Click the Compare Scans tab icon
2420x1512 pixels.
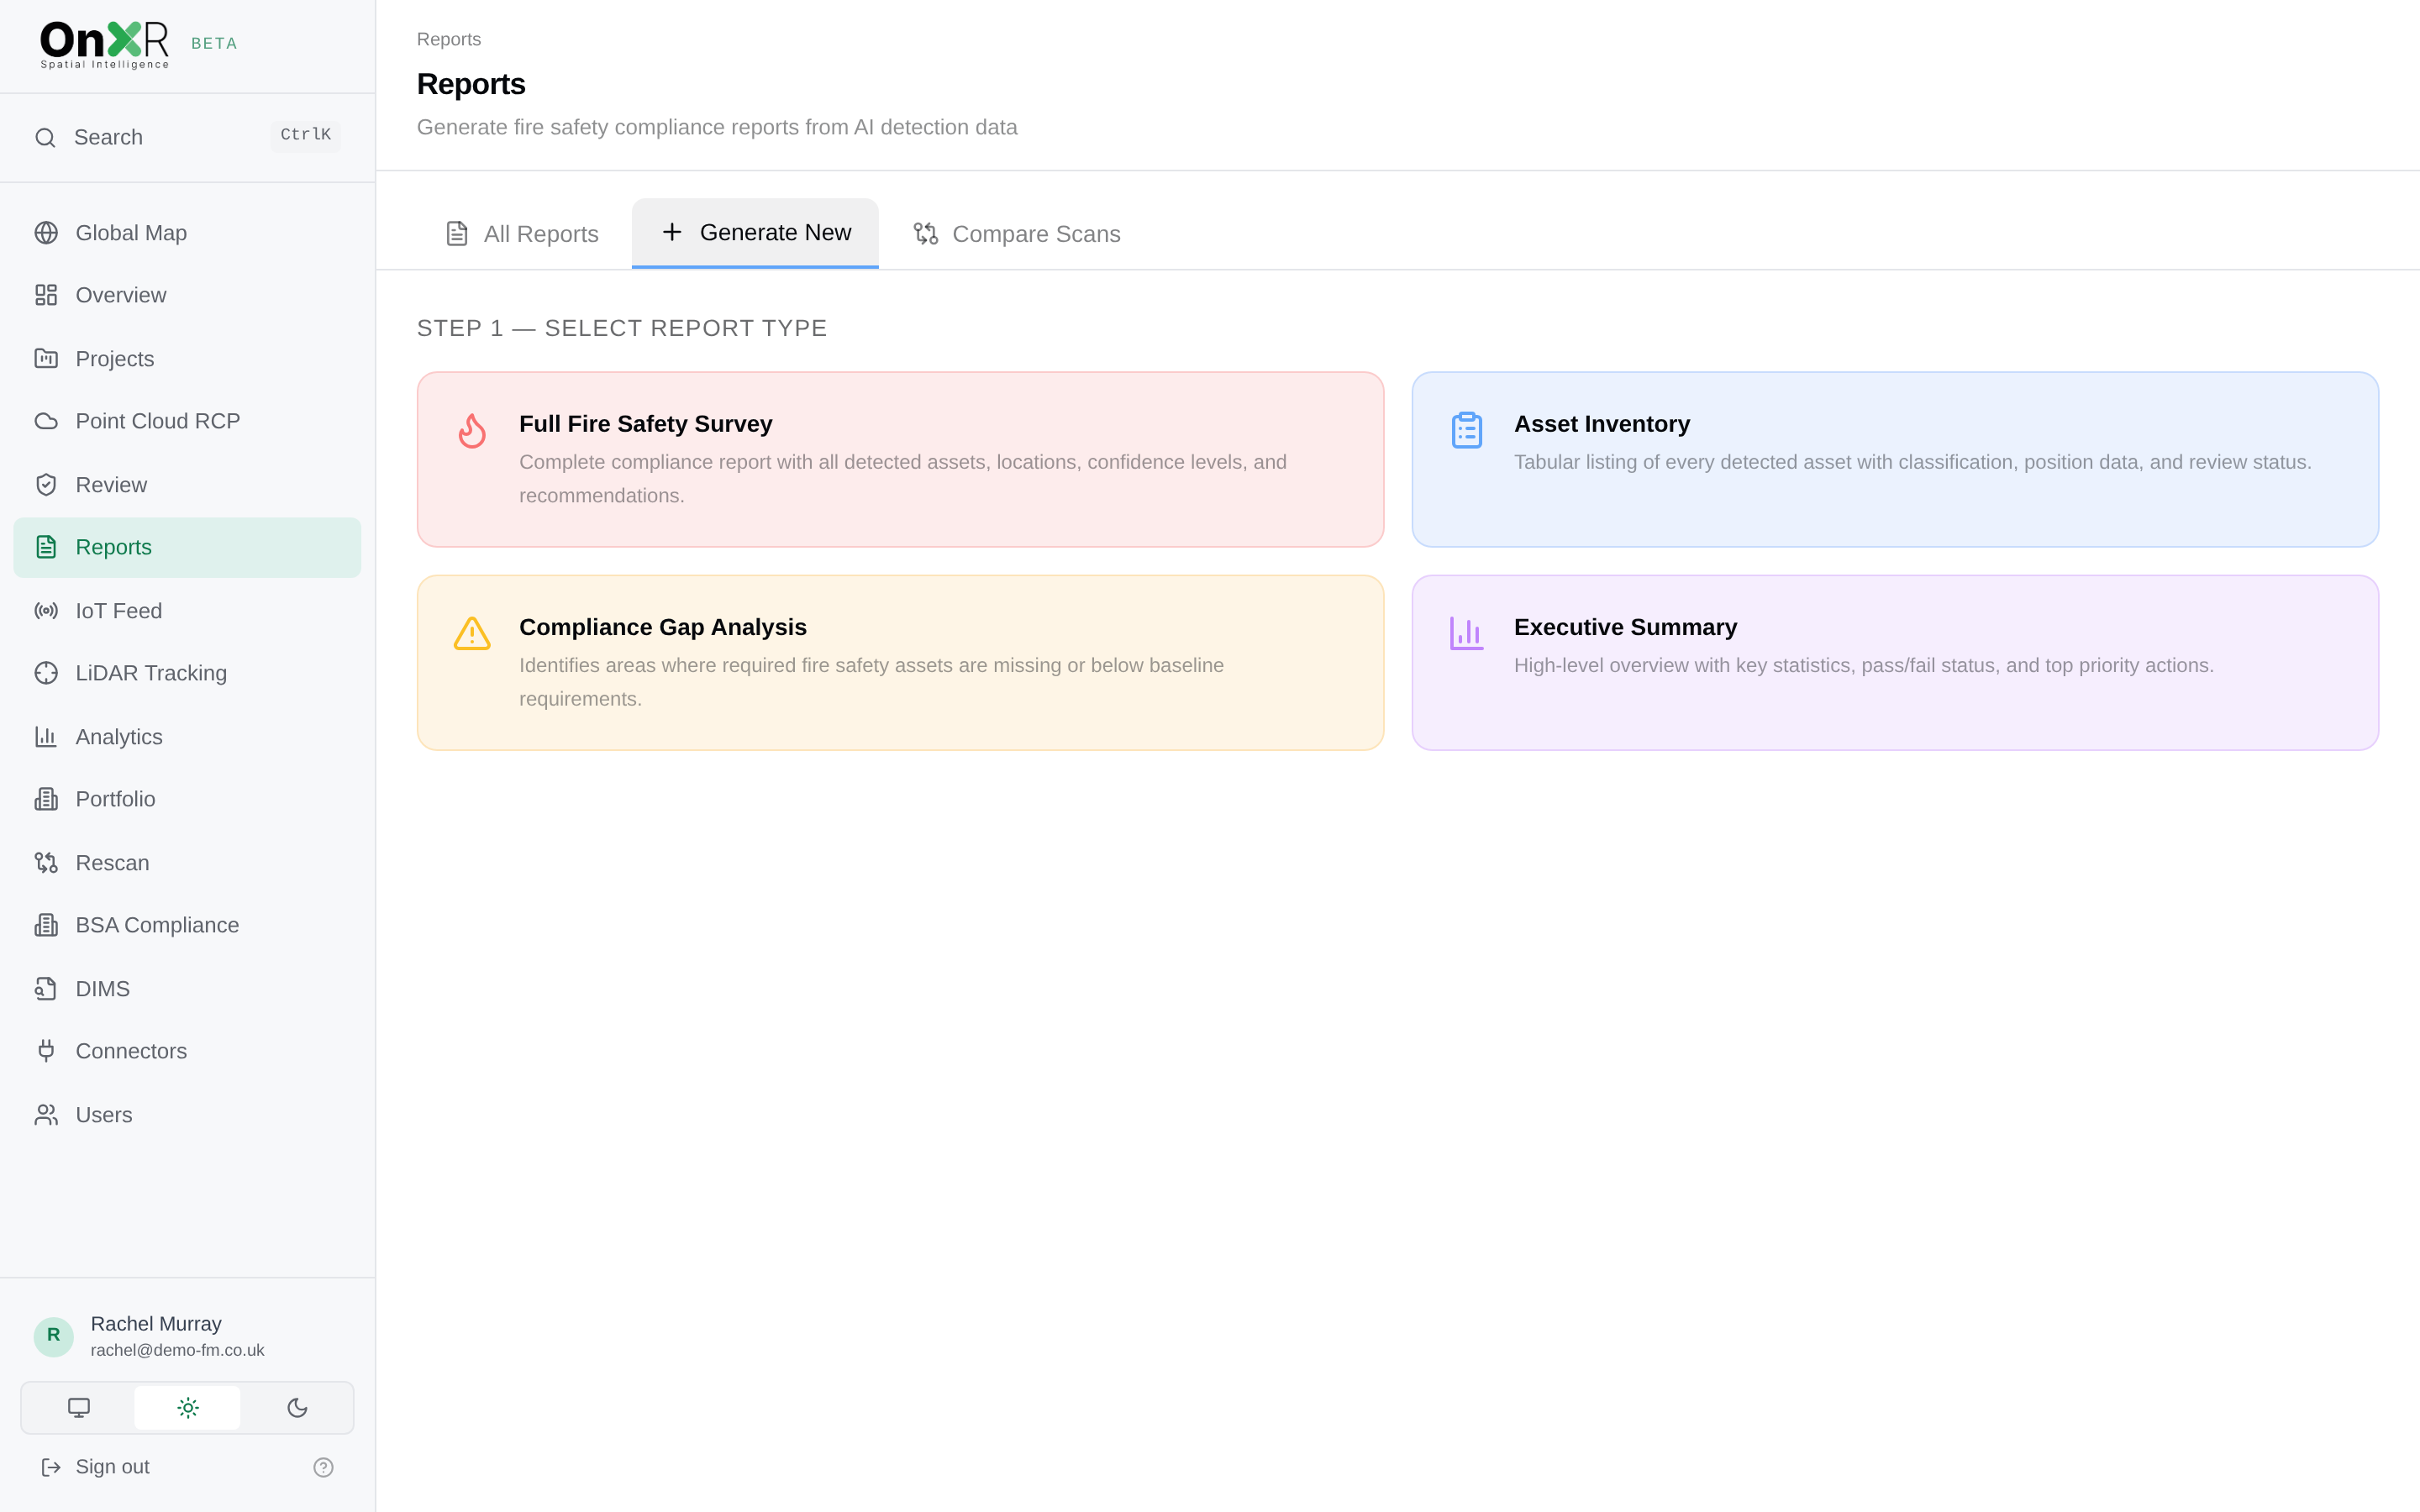[926, 233]
